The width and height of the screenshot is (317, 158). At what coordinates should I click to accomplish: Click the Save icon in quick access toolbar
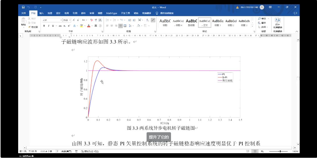23,7
